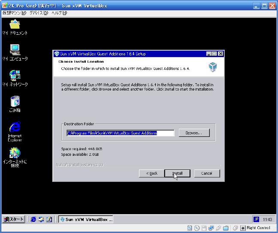Click into the Destination Folder path field
This screenshot has width=278, height=233.
[x=121, y=133]
